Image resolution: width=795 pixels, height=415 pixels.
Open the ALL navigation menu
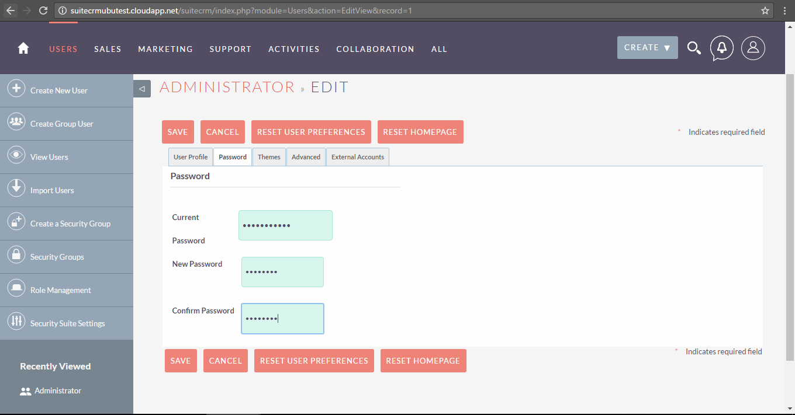click(x=439, y=49)
